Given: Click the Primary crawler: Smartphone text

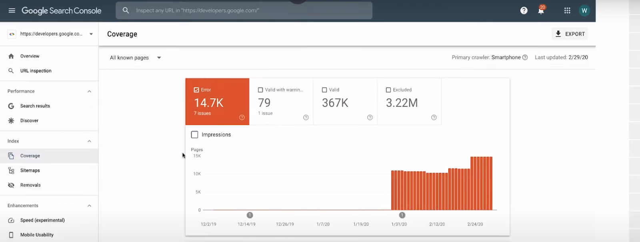Looking at the screenshot, I should (486, 58).
